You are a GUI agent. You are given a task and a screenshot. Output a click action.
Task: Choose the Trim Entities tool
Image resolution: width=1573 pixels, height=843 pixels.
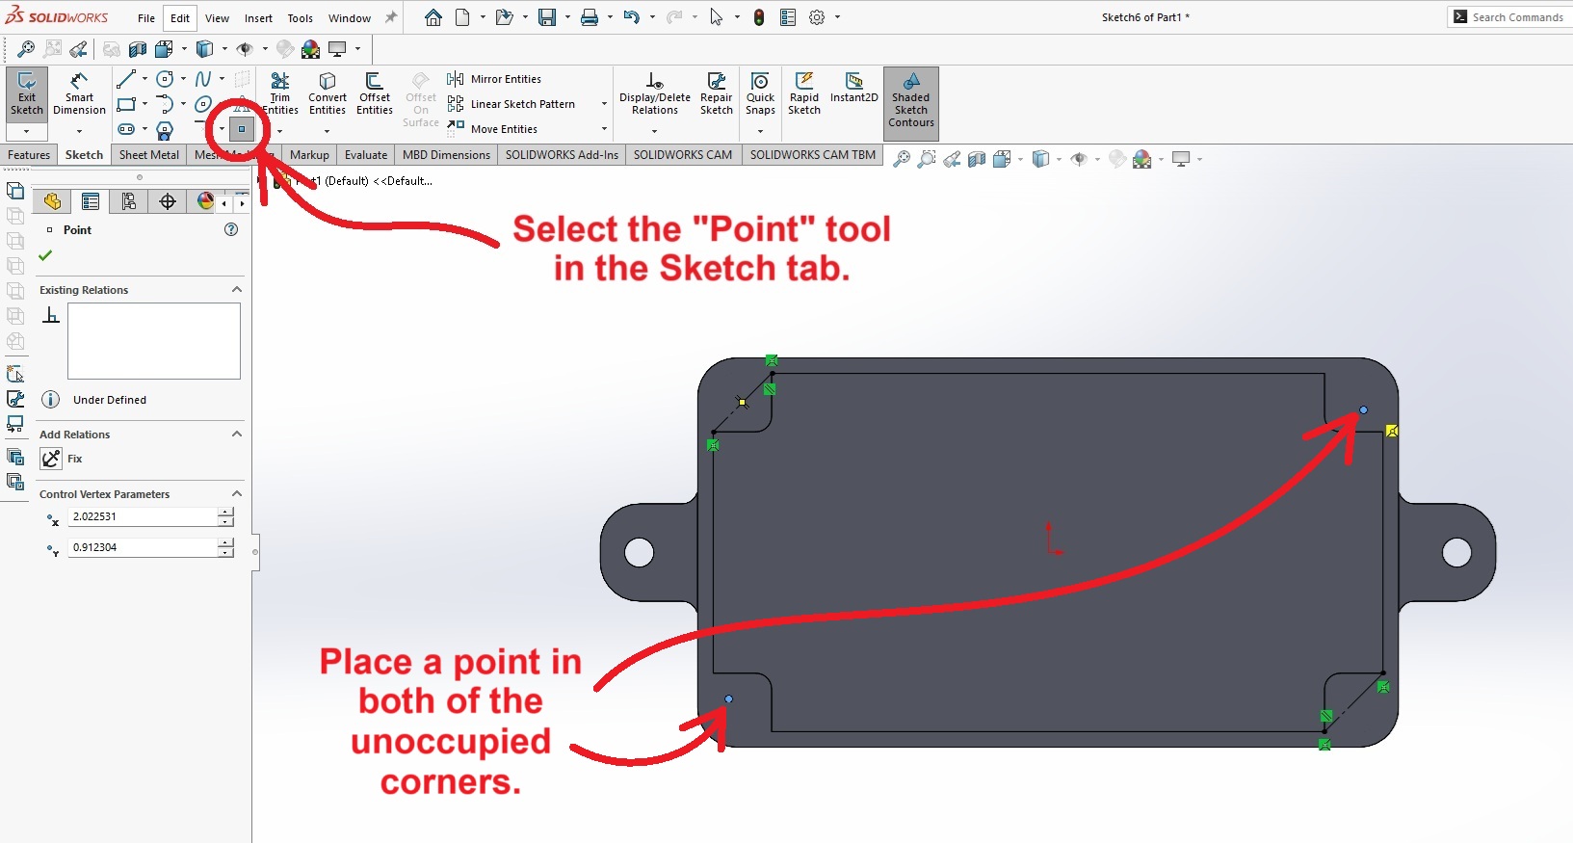(280, 94)
